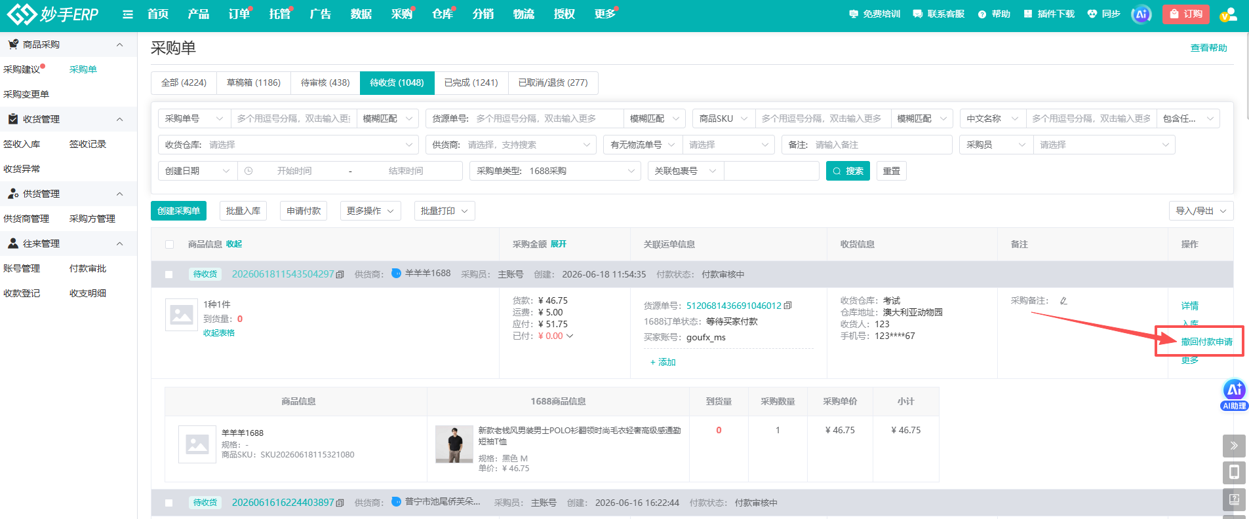Switch to the 全部 (4224) tab
The image size is (1249, 519).
coord(184,82)
